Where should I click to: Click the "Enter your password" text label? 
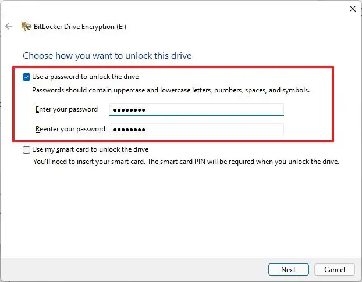[x=66, y=109]
